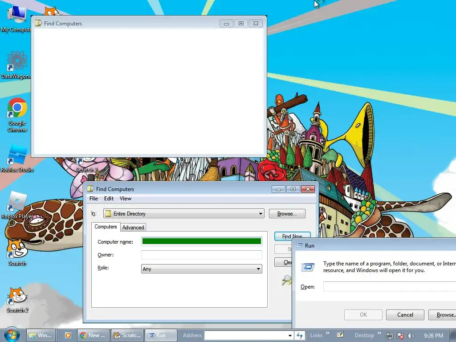Open the File menu in Find Computers
Viewport: 456px width, 342px height.
[x=94, y=198]
